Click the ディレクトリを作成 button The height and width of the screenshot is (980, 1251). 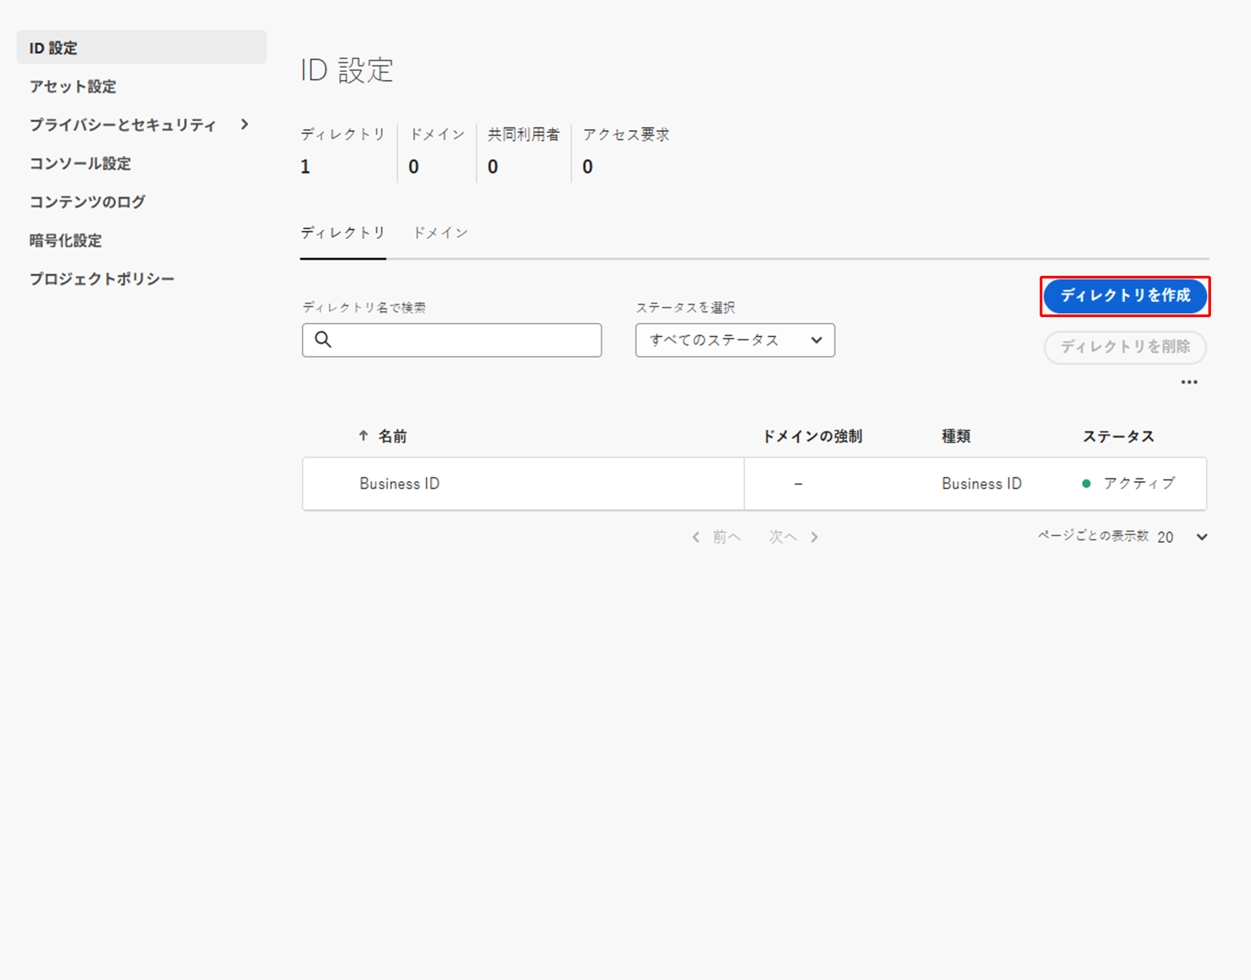pos(1125,296)
